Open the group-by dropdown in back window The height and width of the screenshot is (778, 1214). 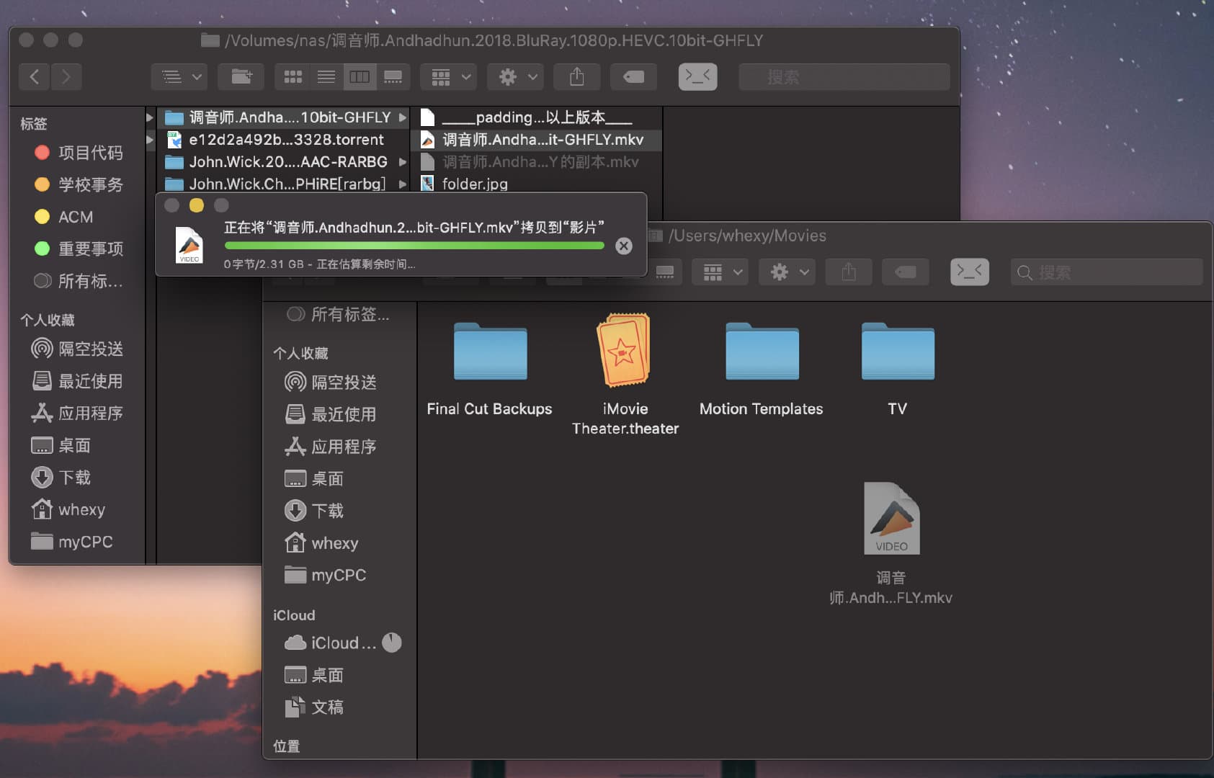pos(450,76)
